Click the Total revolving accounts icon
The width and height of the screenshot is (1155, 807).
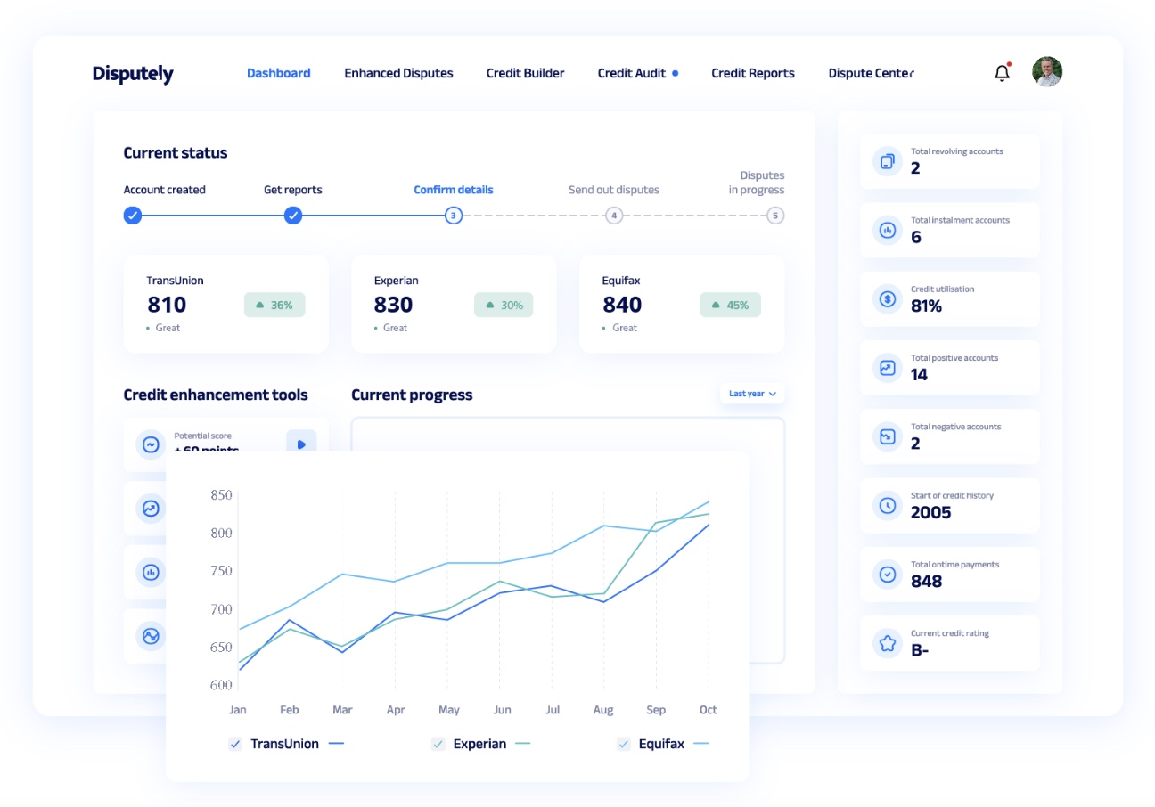click(x=888, y=161)
